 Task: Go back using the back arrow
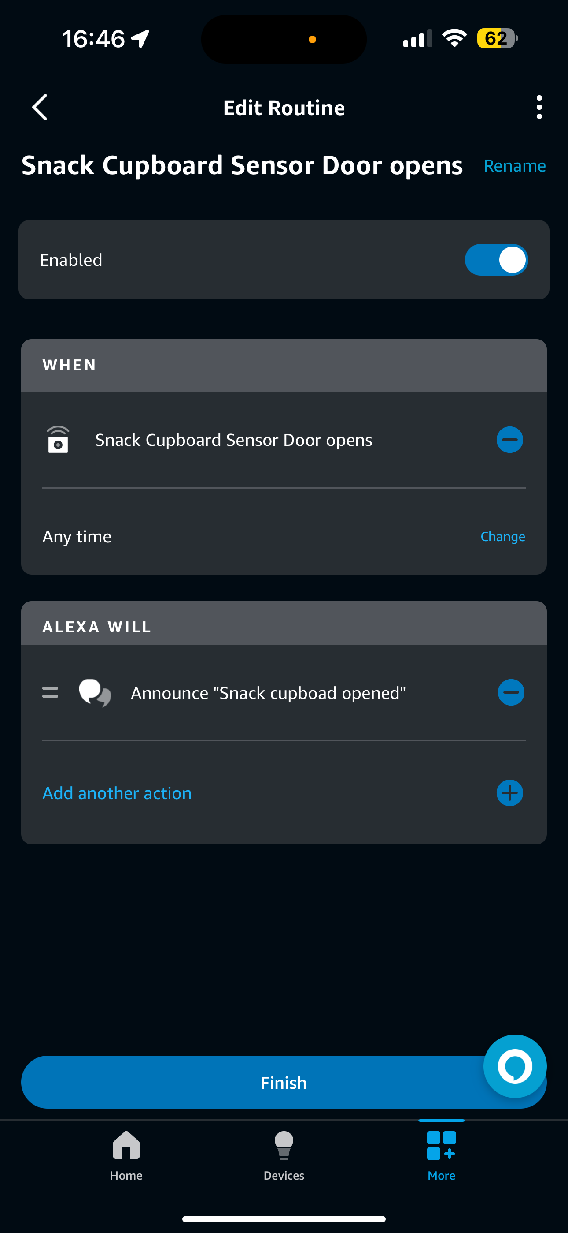tap(40, 107)
